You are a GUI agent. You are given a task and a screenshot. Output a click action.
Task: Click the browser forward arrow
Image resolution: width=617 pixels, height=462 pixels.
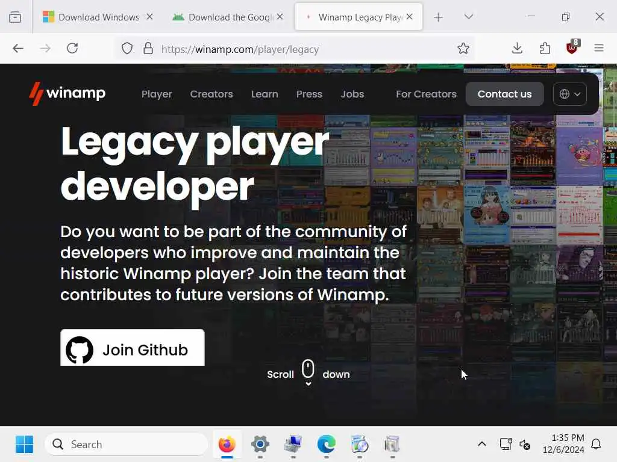(x=45, y=48)
